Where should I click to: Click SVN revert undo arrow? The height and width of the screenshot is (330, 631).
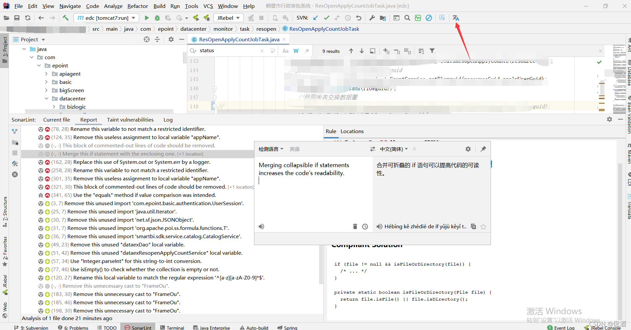(x=359, y=18)
